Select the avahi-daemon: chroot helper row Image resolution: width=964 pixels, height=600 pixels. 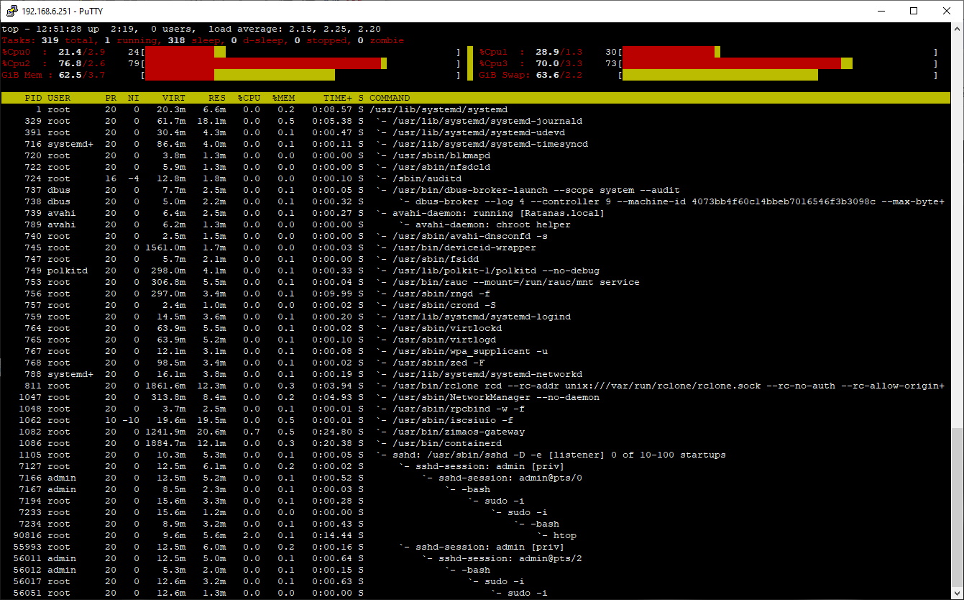pos(475,224)
